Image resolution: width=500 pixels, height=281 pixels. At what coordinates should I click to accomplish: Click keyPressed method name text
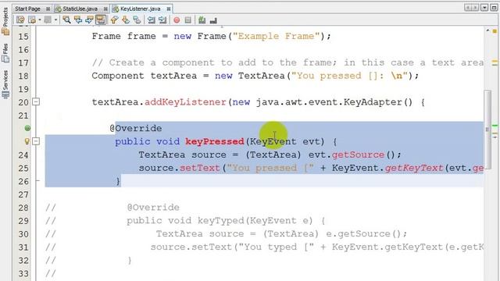[x=215, y=141]
